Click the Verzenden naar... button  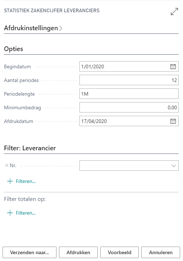[x=29, y=252]
